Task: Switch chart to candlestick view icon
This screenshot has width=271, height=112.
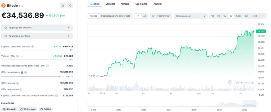Action: click(145, 16)
